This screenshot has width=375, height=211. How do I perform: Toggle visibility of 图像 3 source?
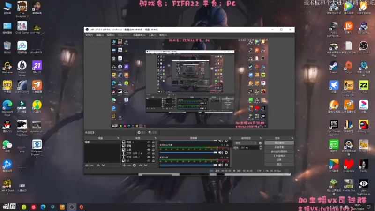point(149,142)
